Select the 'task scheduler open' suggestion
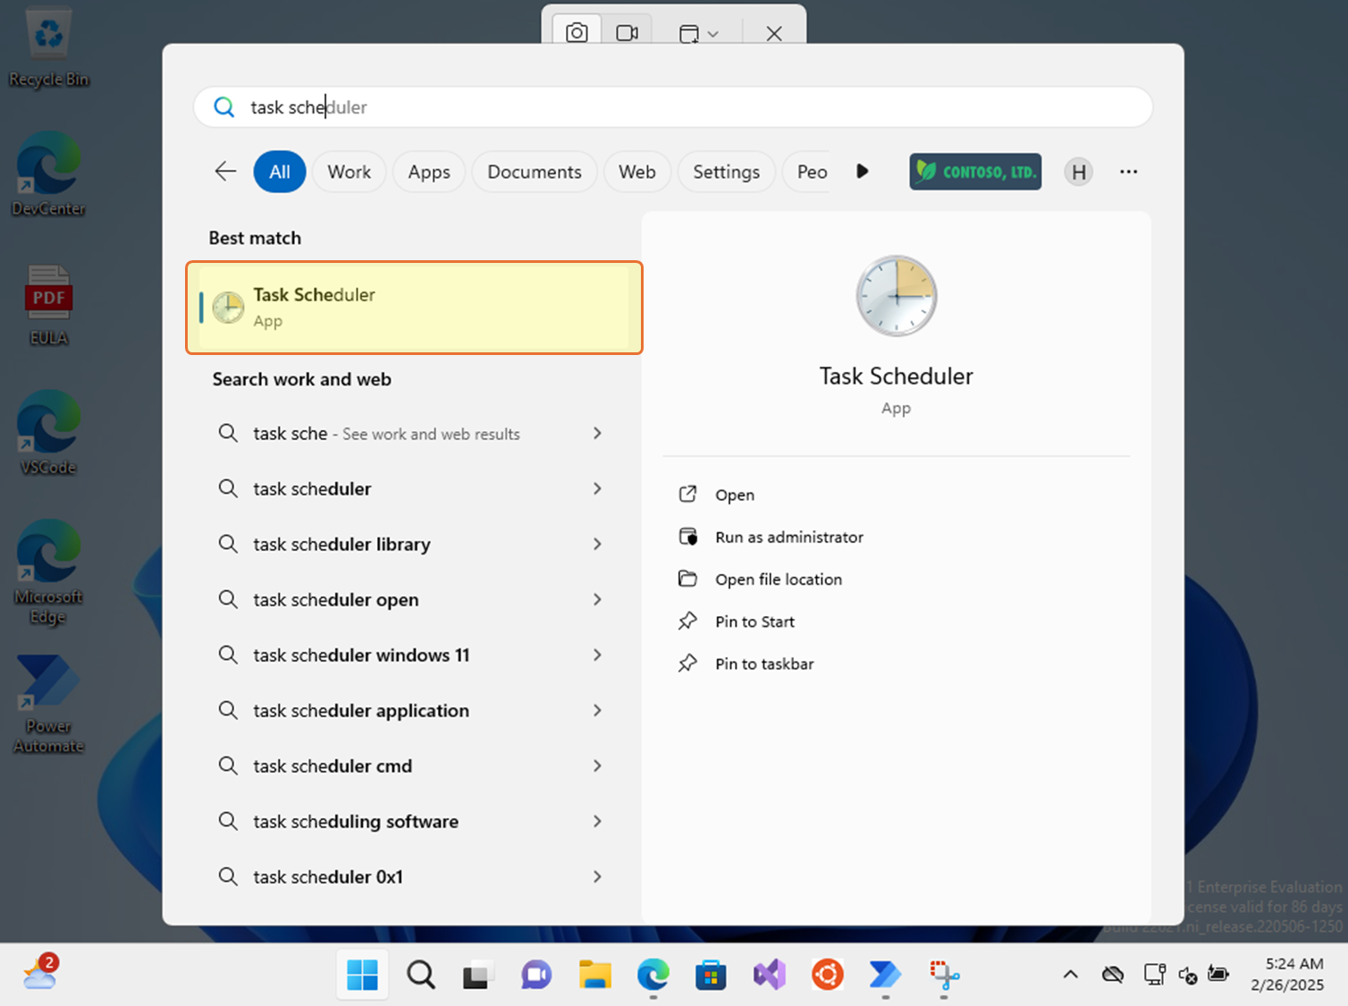The image size is (1348, 1006). pyautogui.click(x=336, y=600)
